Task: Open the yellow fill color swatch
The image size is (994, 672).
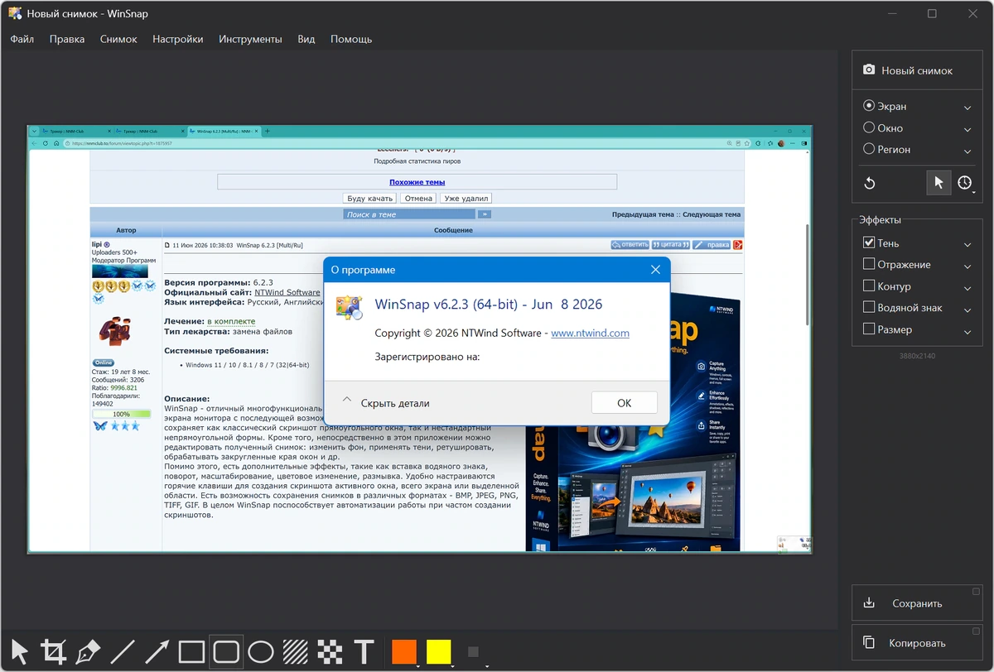Action: 438,651
